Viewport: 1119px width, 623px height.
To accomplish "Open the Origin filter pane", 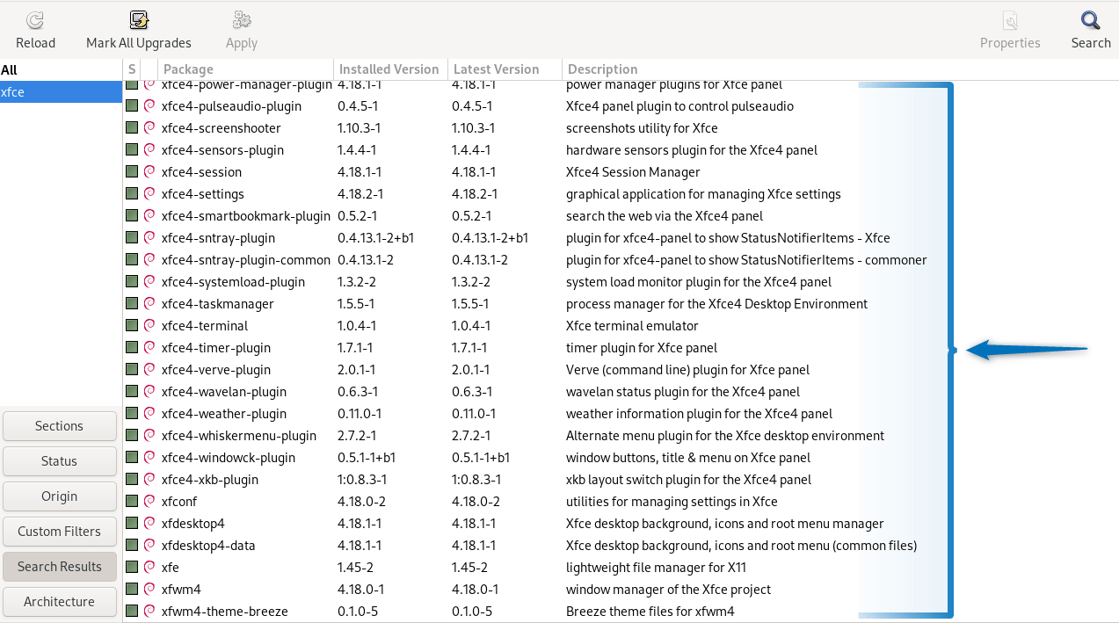I will tap(59, 496).
